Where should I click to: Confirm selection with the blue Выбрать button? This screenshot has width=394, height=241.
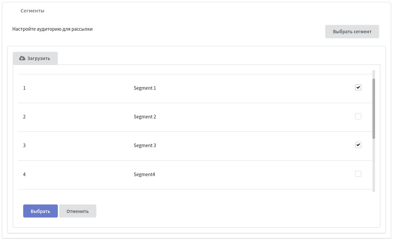[41, 211]
